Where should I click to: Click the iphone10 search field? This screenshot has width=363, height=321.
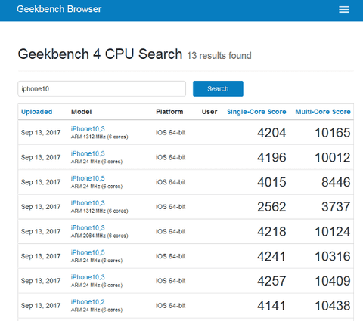click(x=101, y=88)
